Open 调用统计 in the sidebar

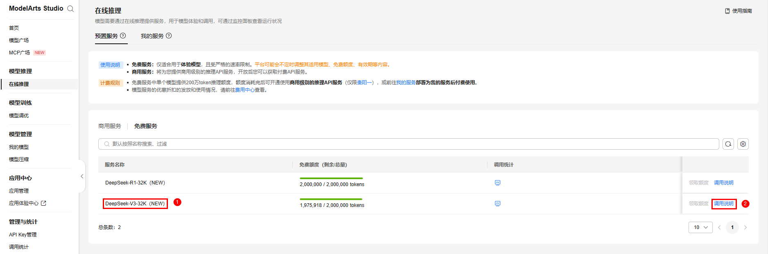click(19, 247)
